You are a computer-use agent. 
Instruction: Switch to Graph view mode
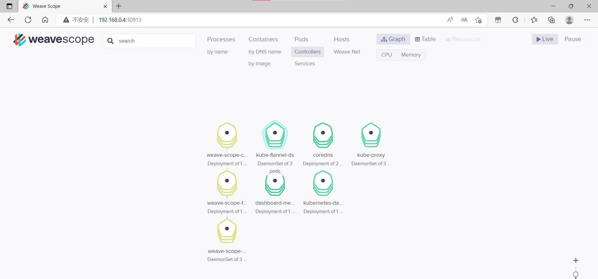click(x=393, y=39)
